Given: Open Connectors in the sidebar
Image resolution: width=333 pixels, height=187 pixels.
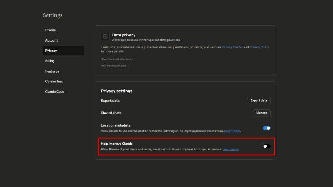Looking at the screenshot, I should 54,81.
